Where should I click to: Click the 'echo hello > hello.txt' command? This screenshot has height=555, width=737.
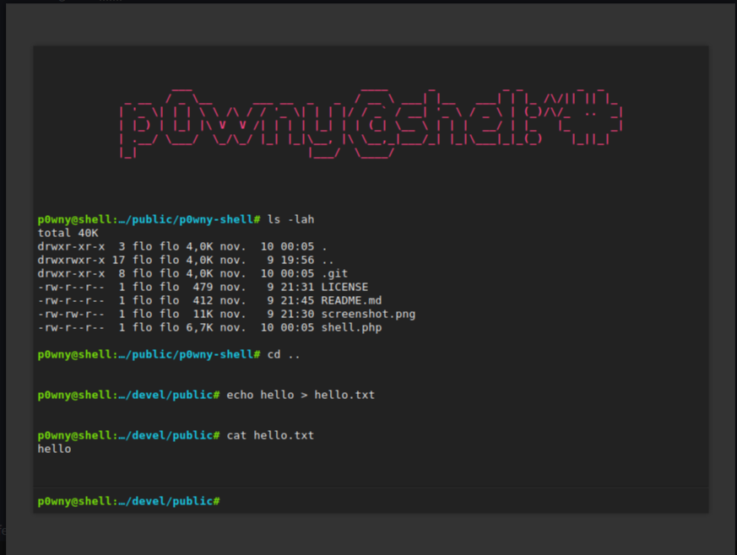(x=301, y=395)
